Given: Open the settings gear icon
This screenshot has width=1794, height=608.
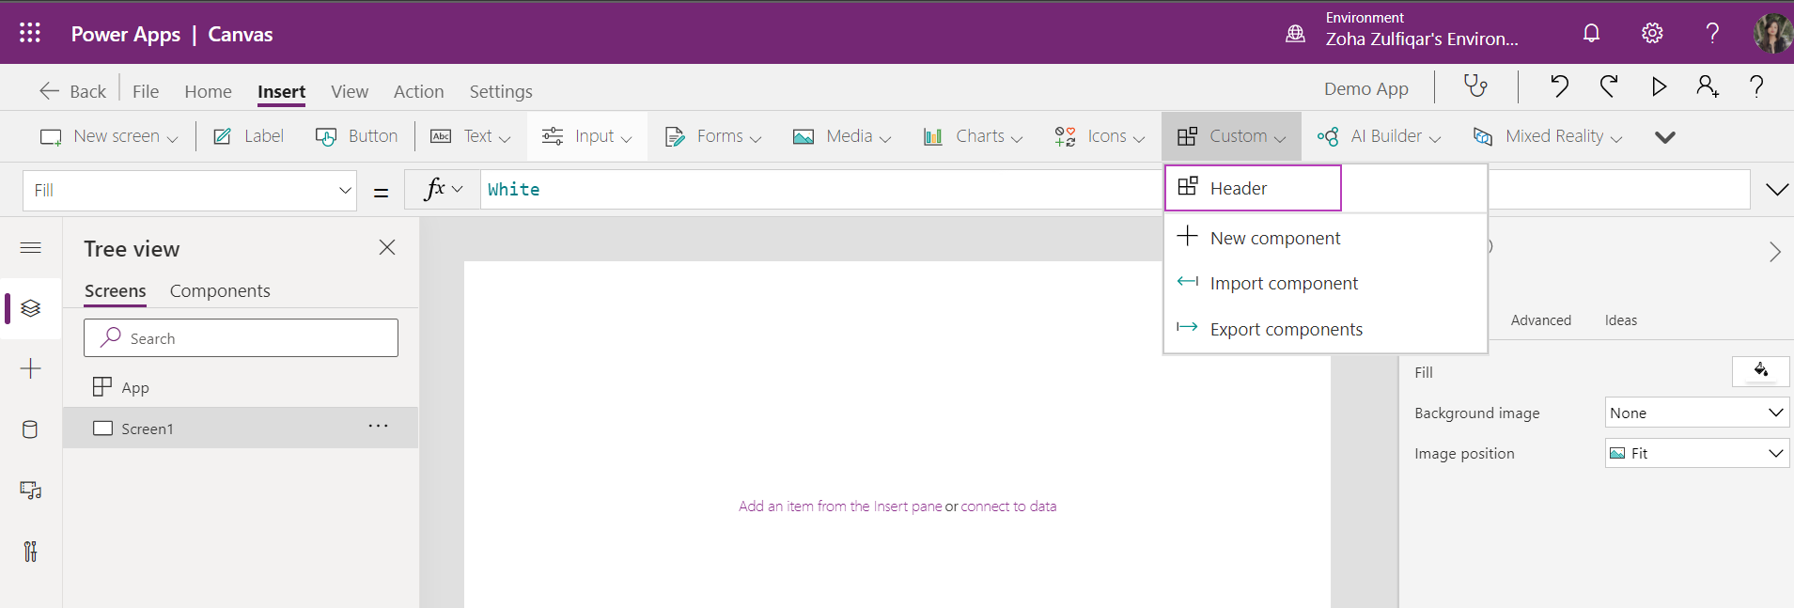Looking at the screenshot, I should [x=1652, y=34].
